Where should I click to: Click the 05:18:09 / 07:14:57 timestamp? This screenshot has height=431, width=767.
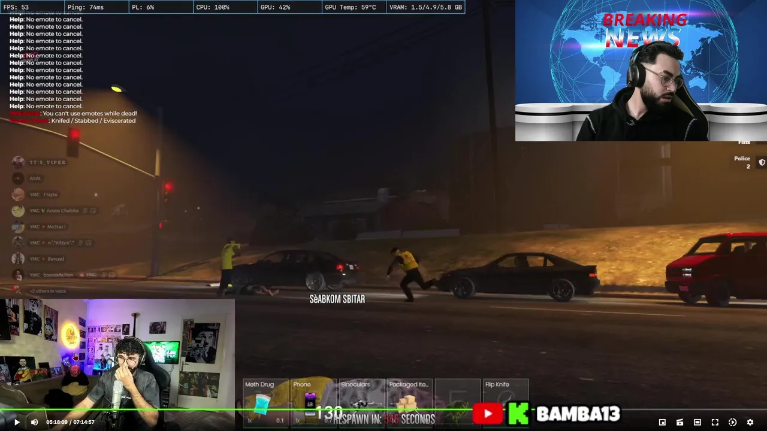70,423
